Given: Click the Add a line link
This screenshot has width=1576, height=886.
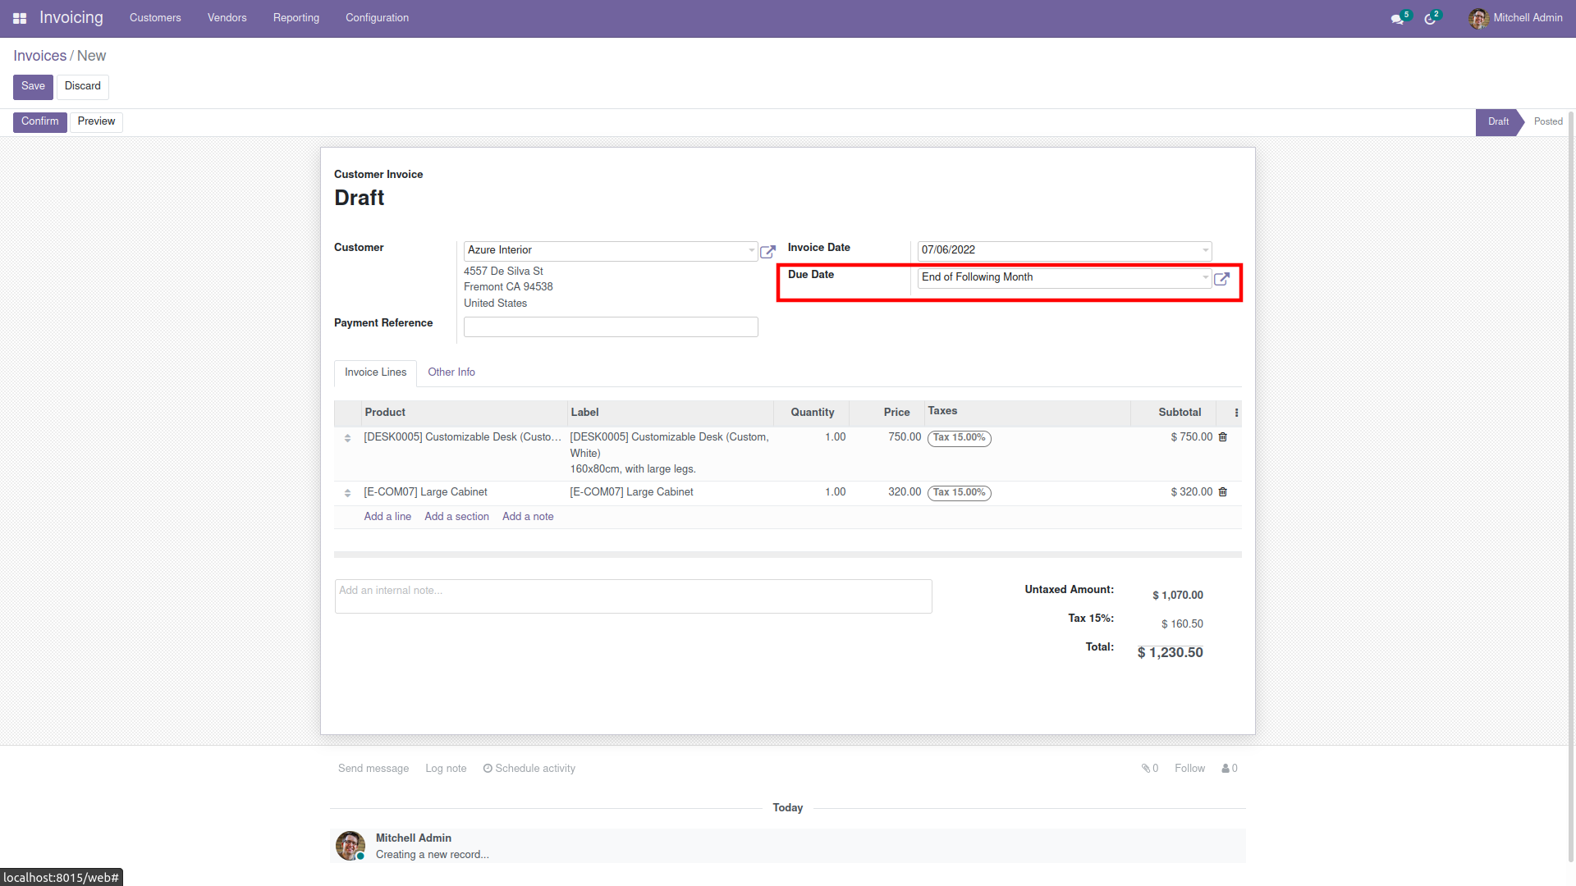Looking at the screenshot, I should [387, 517].
